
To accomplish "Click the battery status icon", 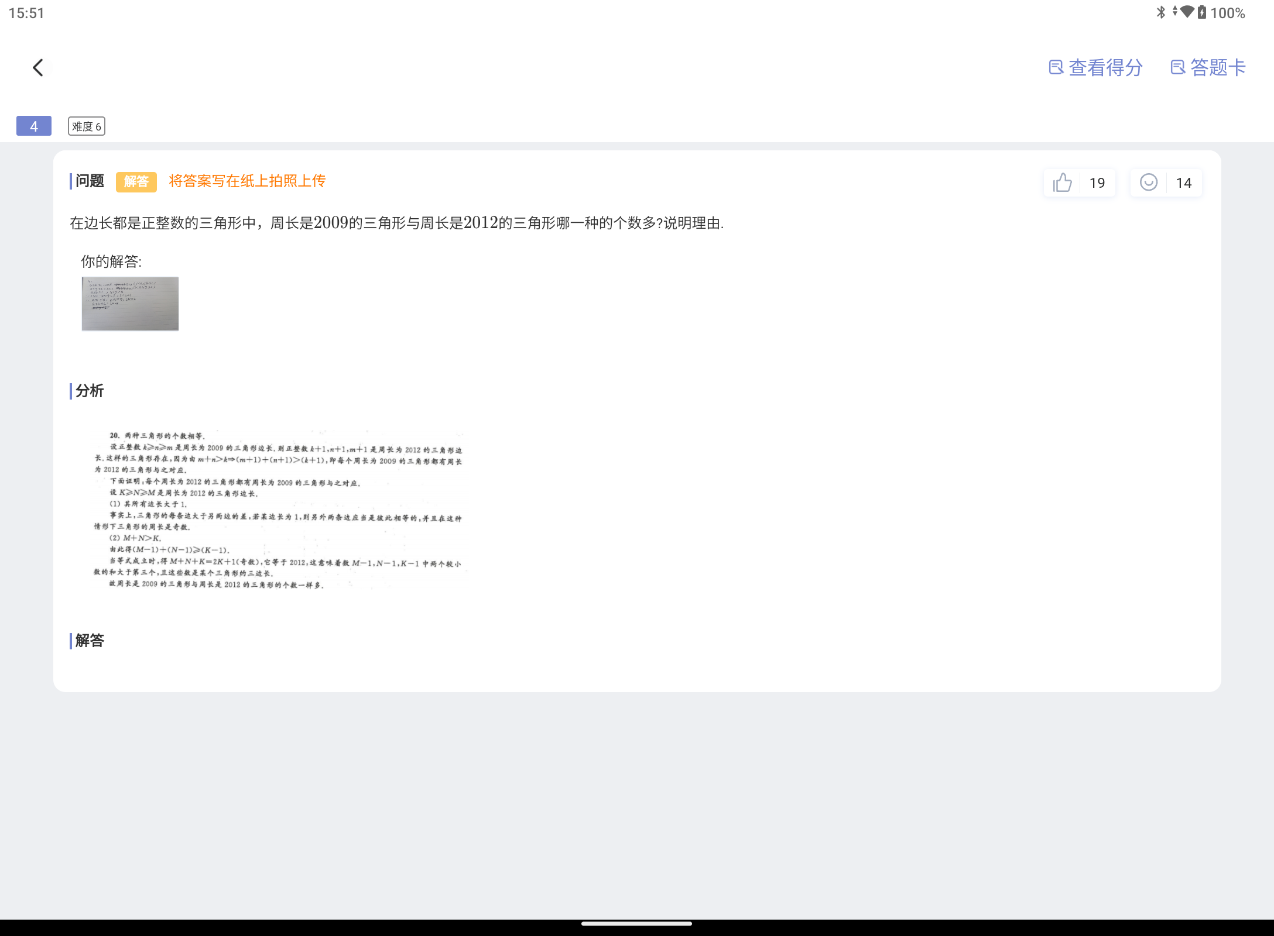I will point(1201,12).
